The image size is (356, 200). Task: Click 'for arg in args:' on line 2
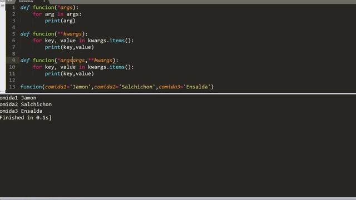[x=57, y=14]
